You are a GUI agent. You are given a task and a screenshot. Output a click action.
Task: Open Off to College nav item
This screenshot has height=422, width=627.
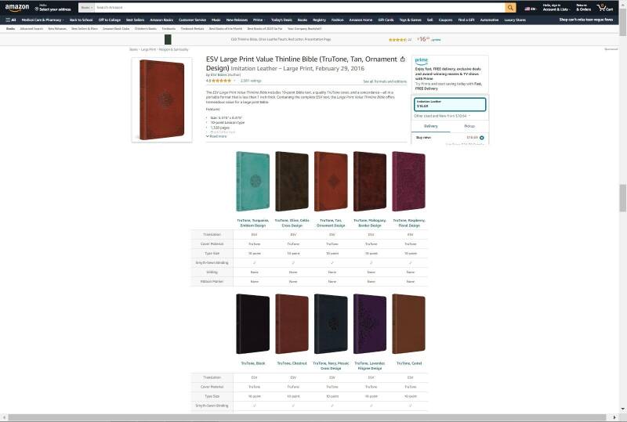click(x=110, y=20)
